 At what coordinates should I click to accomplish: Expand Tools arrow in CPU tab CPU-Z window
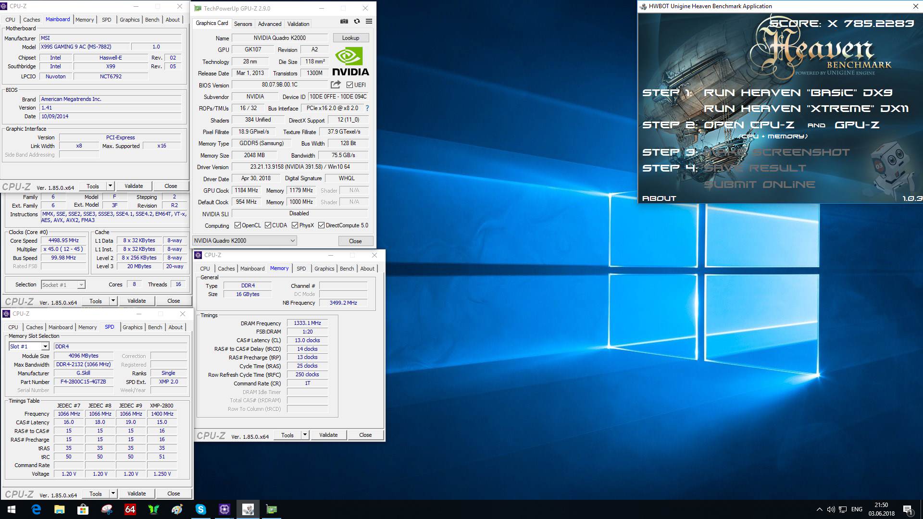[x=113, y=301]
